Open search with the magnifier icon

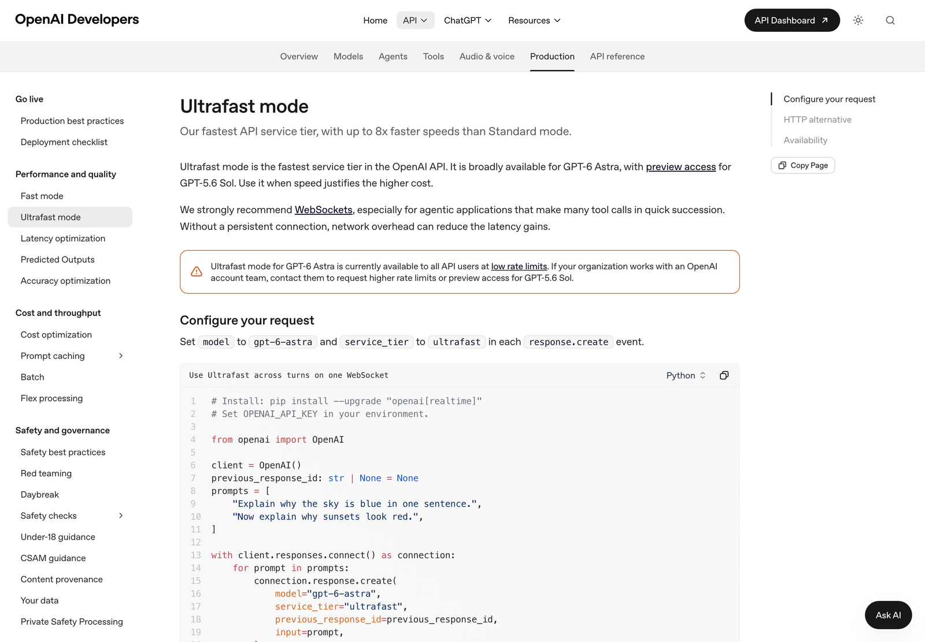click(x=890, y=20)
